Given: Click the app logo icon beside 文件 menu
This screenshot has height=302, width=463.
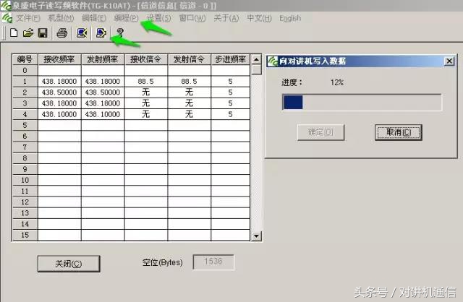Looking at the screenshot, I should (7, 18).
